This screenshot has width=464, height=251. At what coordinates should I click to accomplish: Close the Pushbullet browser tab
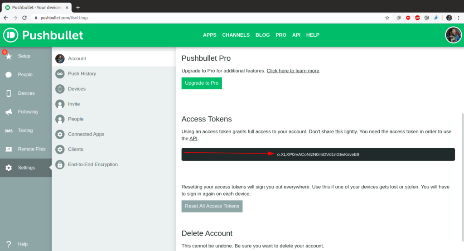67,7
